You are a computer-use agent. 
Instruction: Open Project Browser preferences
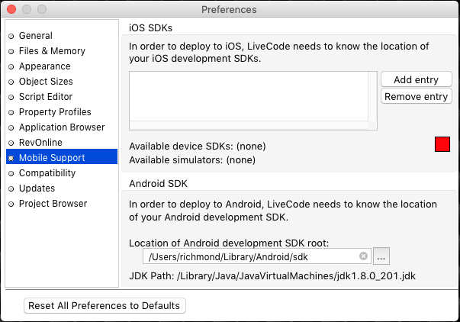pyautogui.click(x=53, y=204)
